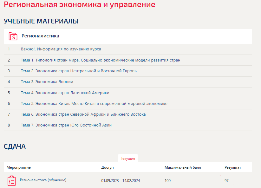Open Тема 5. Экономика Китая link
Screen dimensions: 261x188
pyautogui.click(x=94, y=103)
